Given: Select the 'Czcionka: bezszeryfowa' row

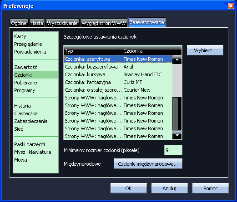Looking at the screenshot, I should tap(118, 67).
